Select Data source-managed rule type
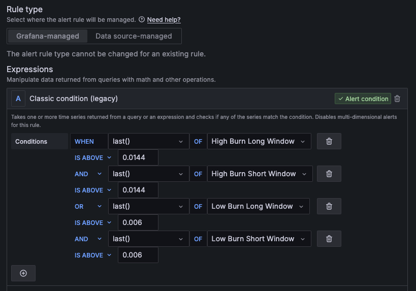Screen dimensions: 416x291 tap(134, 36)
